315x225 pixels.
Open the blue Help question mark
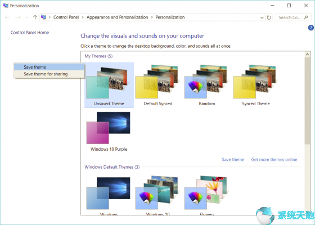point(310,28)
